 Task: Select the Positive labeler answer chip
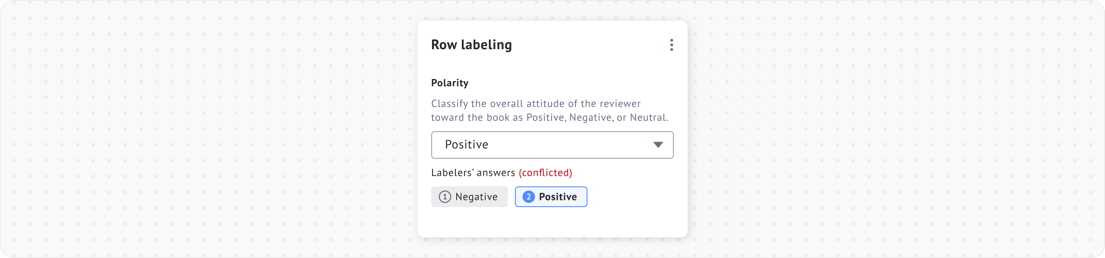(x=551, y=197)
